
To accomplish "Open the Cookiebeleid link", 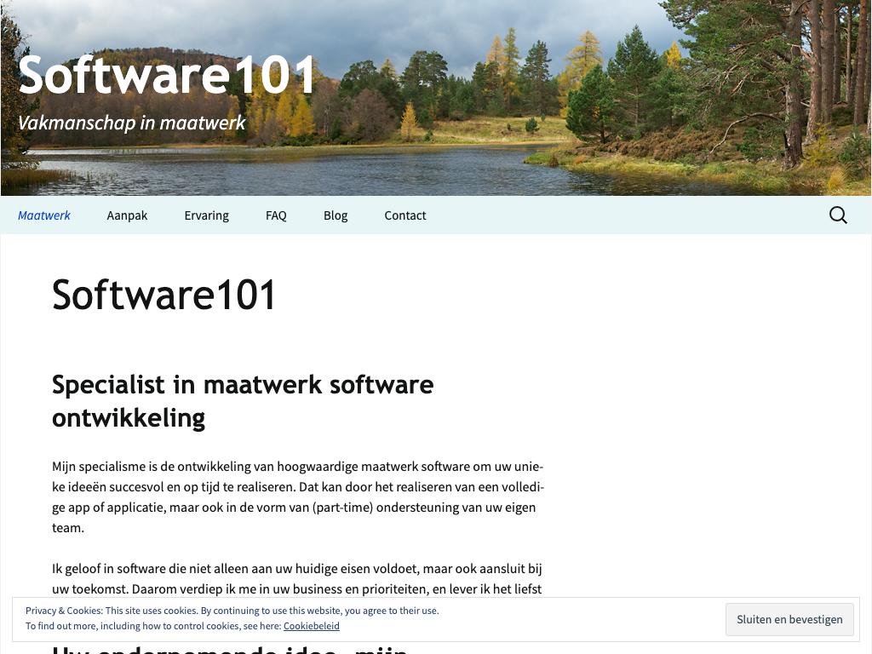I will (311, 626).
